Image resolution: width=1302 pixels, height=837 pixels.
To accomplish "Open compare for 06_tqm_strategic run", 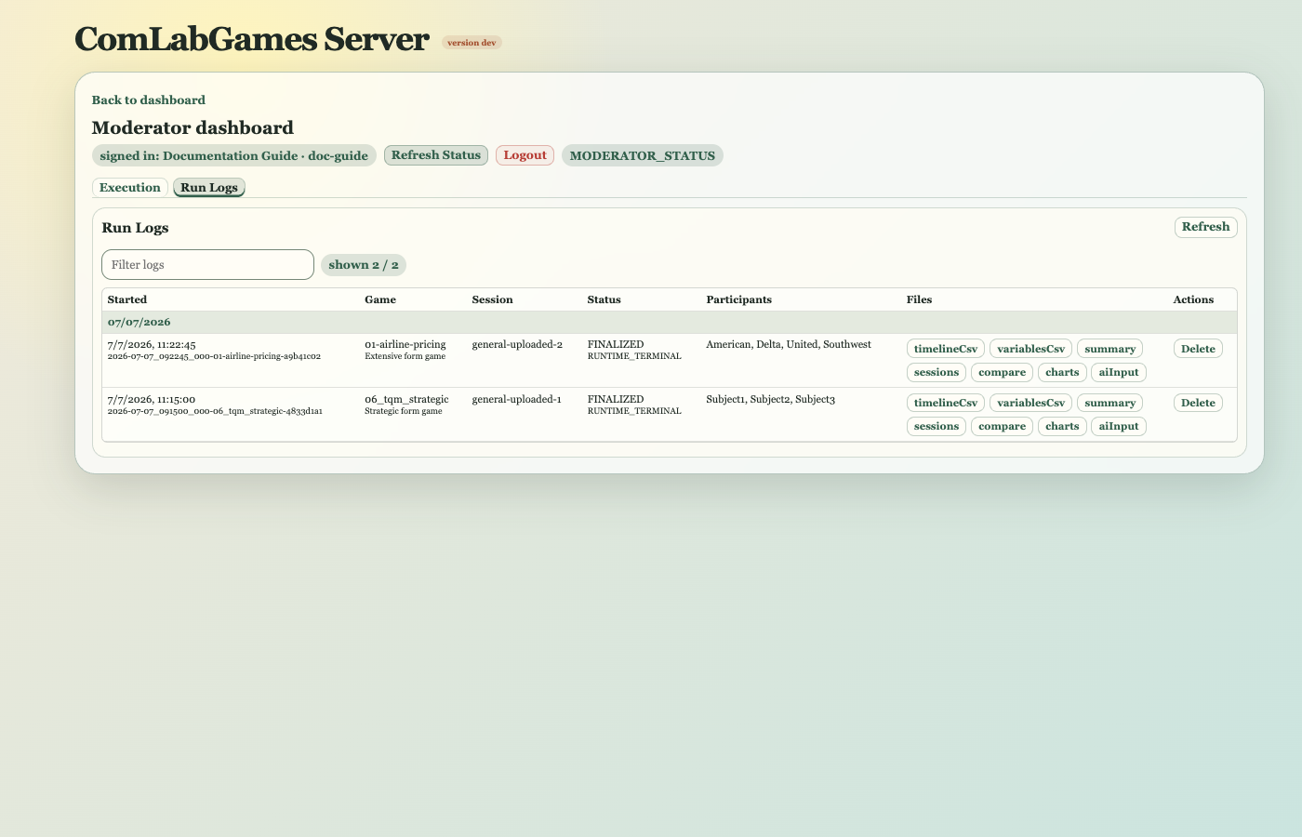I will [x=1002, y=426].
